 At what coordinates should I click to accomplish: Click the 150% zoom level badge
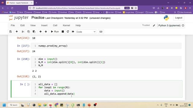[127, 8]
